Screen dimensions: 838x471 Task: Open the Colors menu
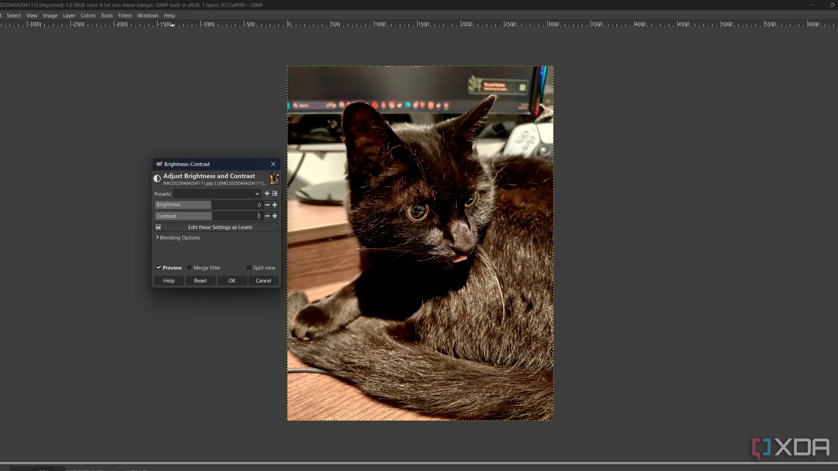pyautogui.click(x=88, y=15)
